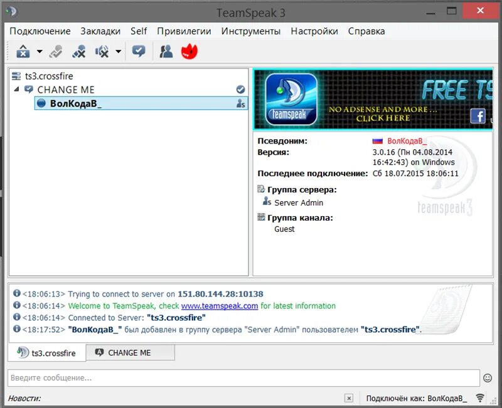Viewport: 502px width, 408px height.
Task: Click the Новости label in the status bar
Action: pyautogui.click(x=24, y=399)
